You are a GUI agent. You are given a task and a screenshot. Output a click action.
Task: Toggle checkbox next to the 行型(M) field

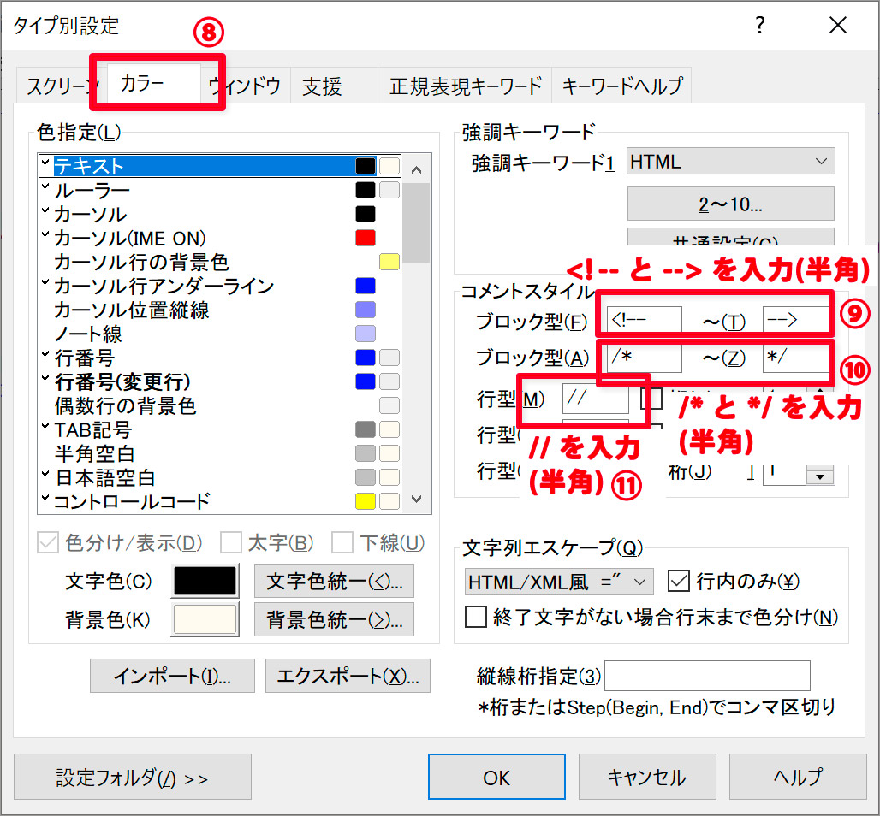645,399
